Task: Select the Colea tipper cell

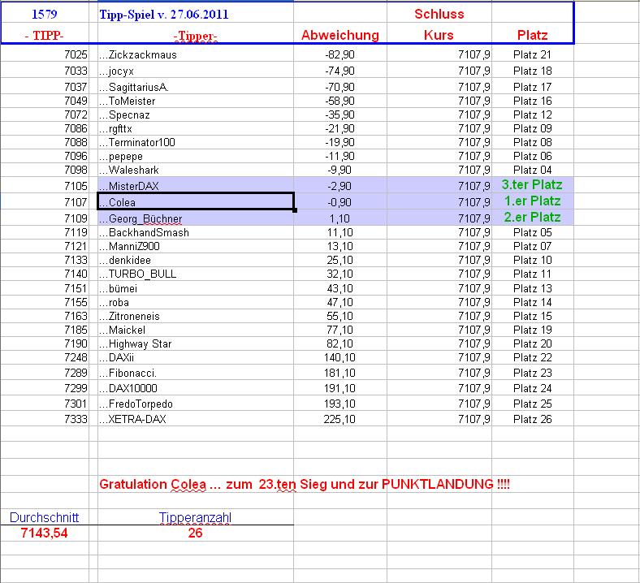Action: [x=196, y=202]
